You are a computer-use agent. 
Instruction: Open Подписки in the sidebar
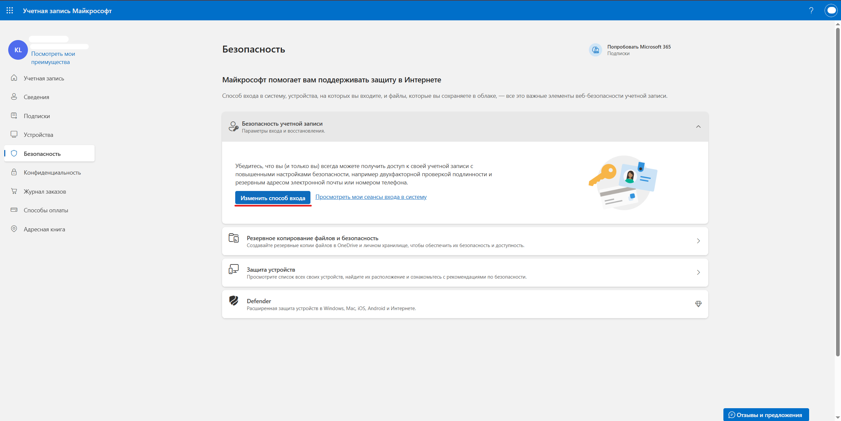click(49, 116)
